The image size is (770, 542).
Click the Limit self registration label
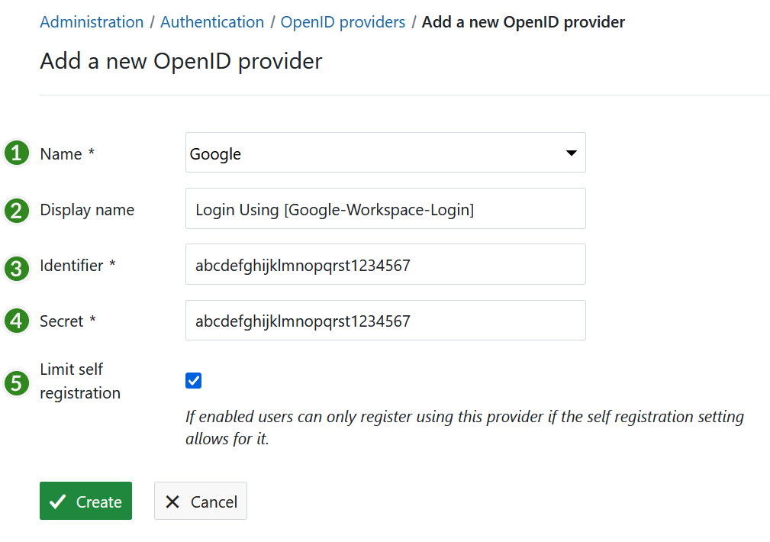pyautogui.click(x=79, y=381)
